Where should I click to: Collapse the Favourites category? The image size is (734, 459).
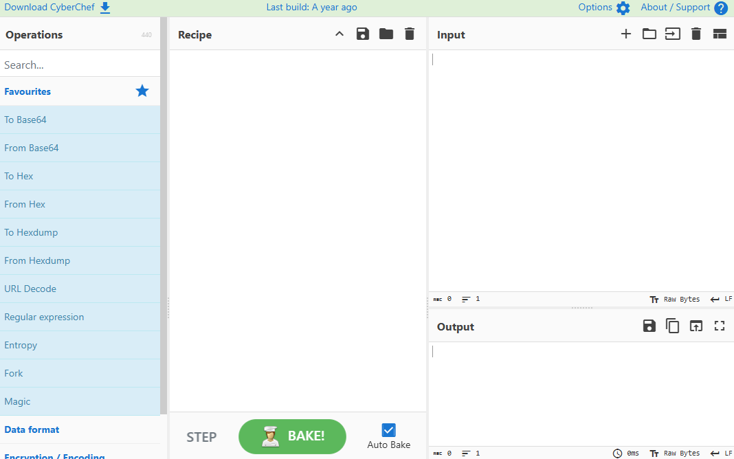[27, 91]
